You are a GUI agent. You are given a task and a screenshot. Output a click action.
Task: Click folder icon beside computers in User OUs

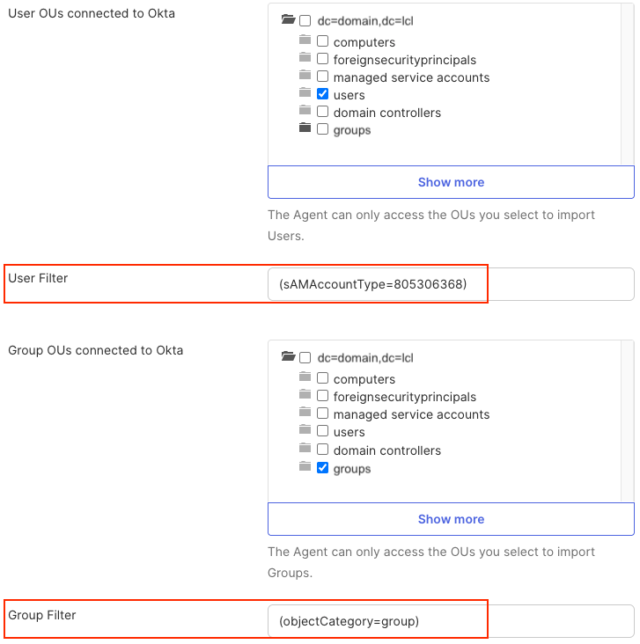(305, 40)
